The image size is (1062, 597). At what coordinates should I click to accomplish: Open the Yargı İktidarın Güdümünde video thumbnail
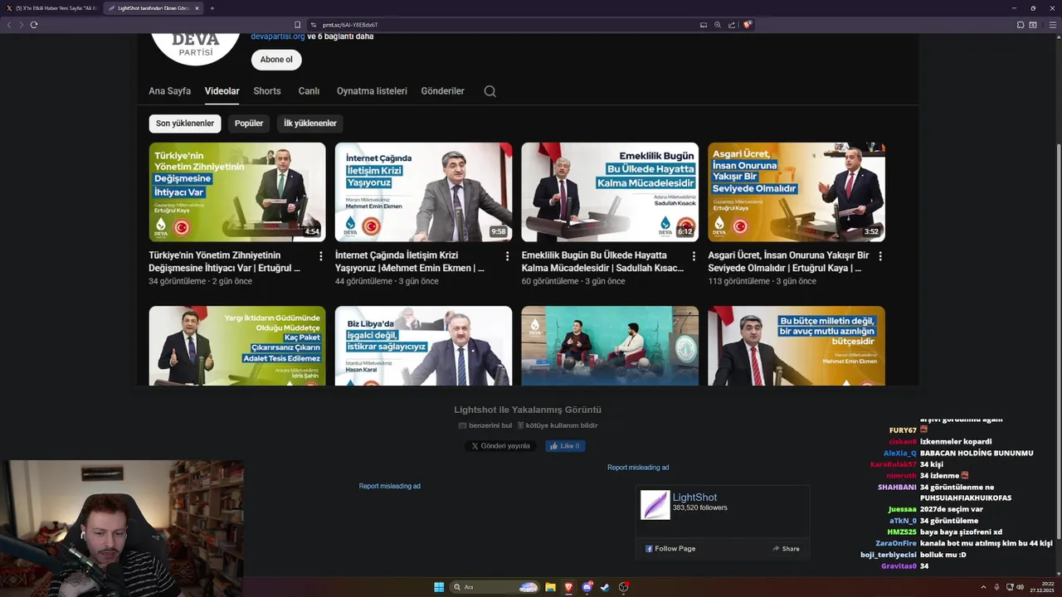tap(237, 346)
